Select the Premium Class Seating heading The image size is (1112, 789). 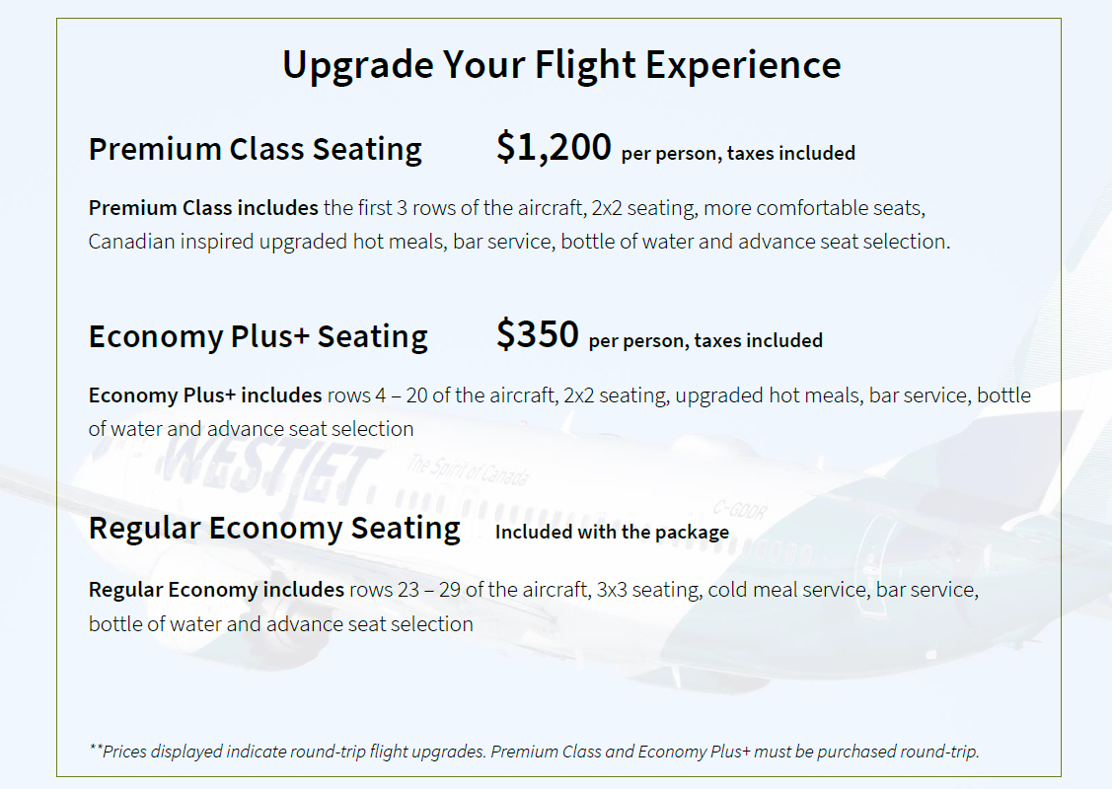click(x=256, y=150)
